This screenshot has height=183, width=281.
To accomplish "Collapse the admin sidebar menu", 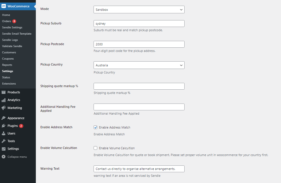I will pyautogui.click(x=14, y=157).
